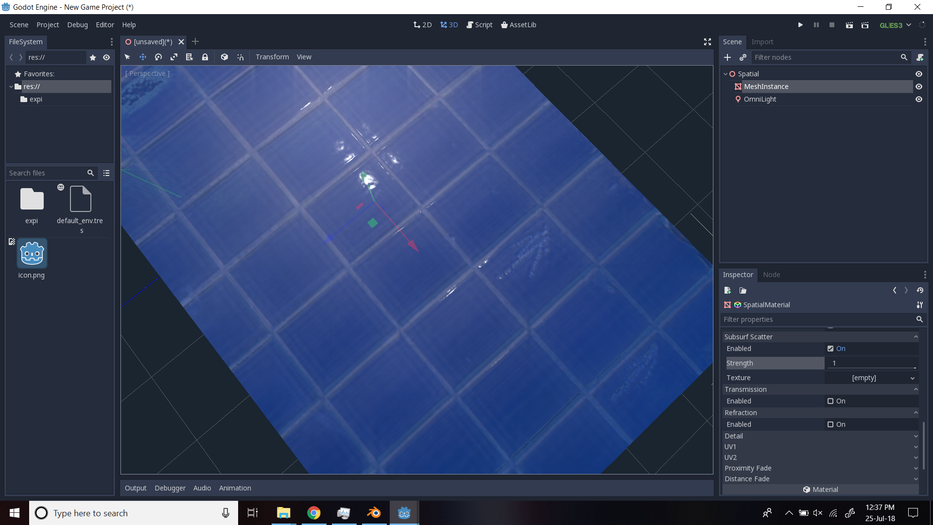Disable Subsurf Scatter Enabled checkbox

pos(831,349)
